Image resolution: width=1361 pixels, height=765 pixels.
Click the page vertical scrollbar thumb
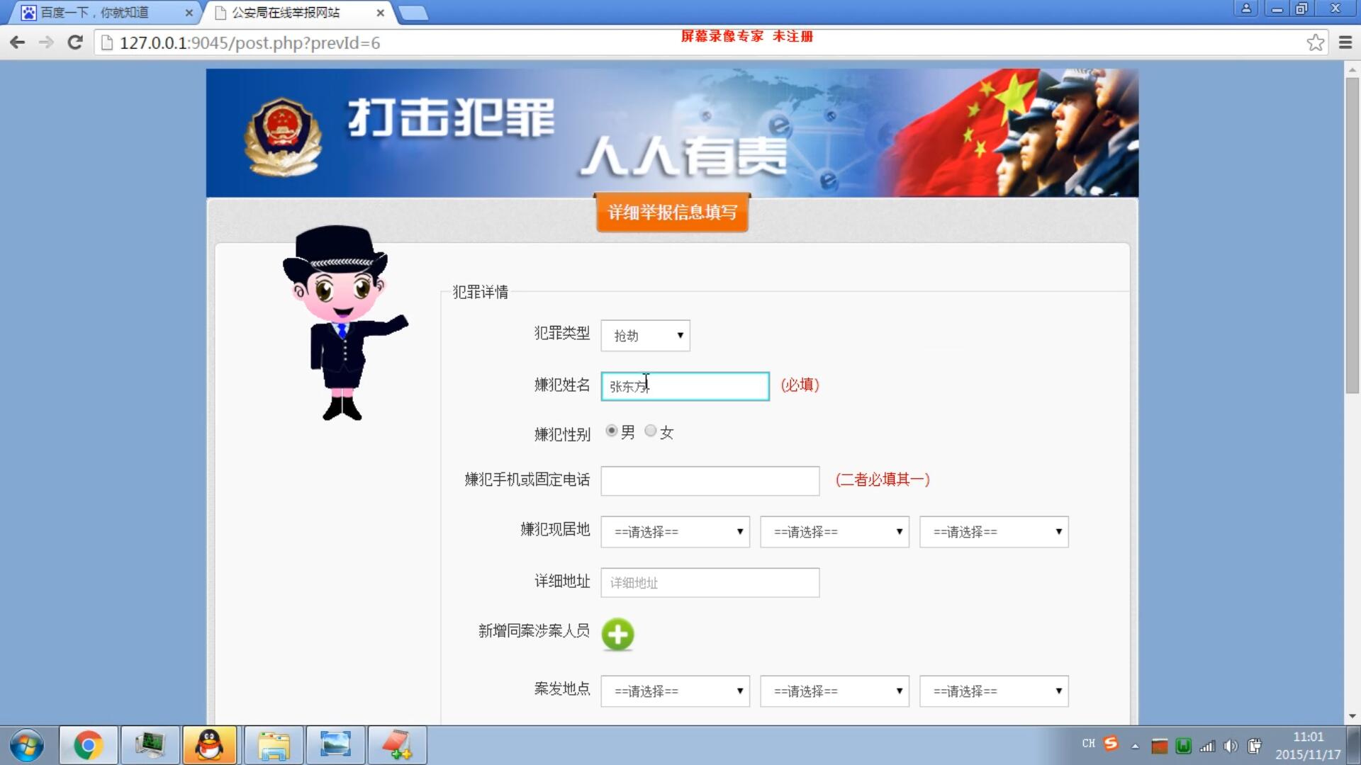pos(1352,235)
